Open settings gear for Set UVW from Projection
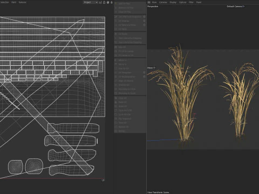This screenshot has height=194, width=259. pyautogui.click(x=144, y=17)
